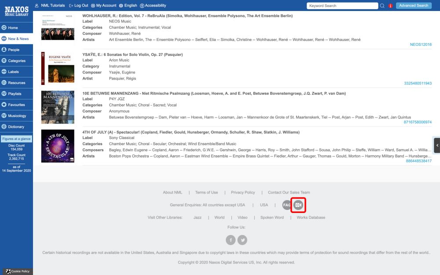Click the FAQ round icon

286,205
